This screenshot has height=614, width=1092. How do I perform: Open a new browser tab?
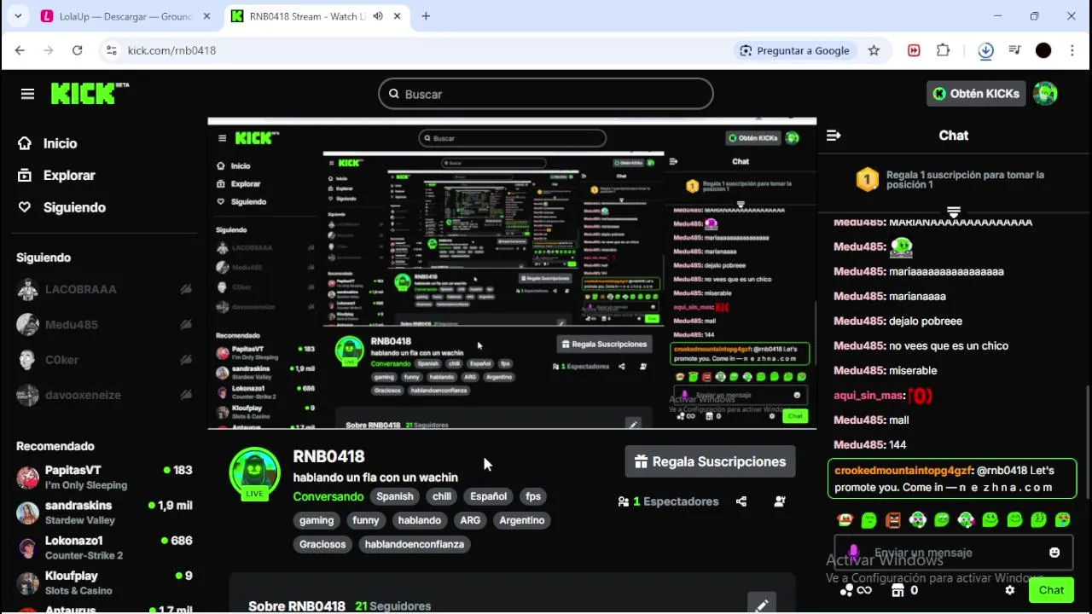click(x=426, y=16)
